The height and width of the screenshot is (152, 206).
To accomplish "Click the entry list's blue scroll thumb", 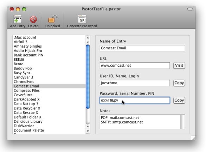I will tap(88, 77).
